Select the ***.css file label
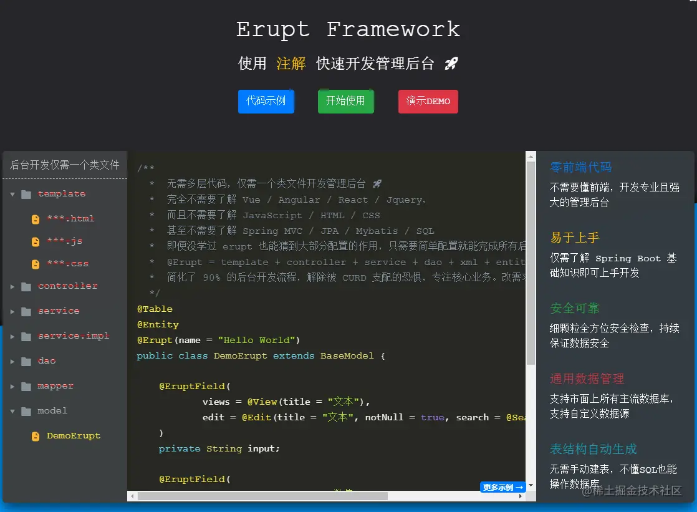Image resolution: width=697 pixels, height=512 pixels. 67,263
